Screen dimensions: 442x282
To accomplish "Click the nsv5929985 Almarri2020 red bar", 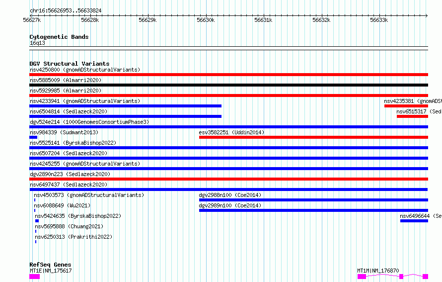I will [x=228, y=95].
